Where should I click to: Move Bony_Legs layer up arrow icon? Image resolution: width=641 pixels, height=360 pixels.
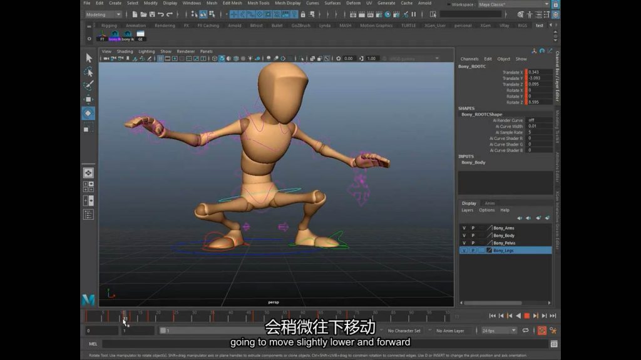(520, 218)
